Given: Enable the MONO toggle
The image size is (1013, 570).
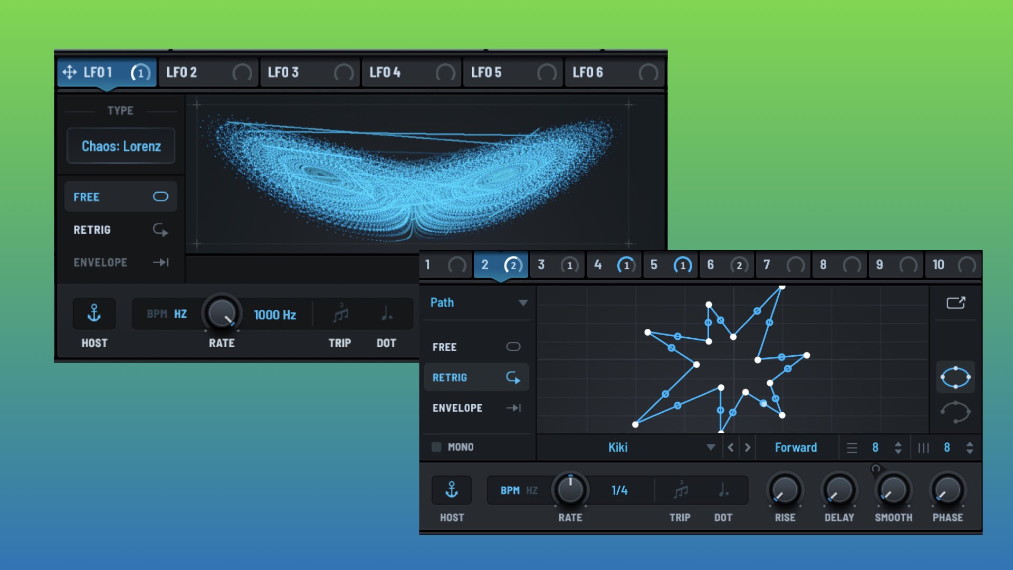Looking at the screenshot, I should (x=437, y=447).
